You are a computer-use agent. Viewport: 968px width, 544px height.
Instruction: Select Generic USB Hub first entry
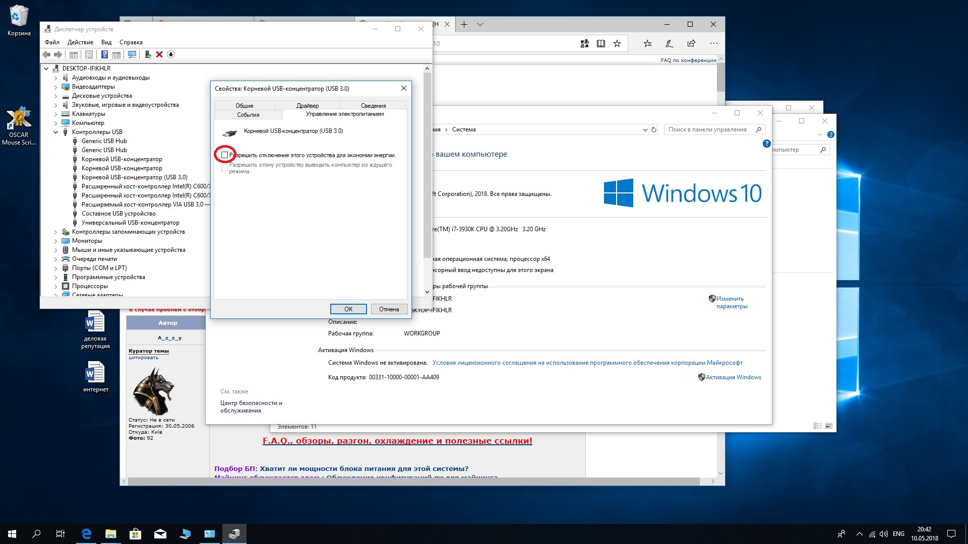pos(104,141)
